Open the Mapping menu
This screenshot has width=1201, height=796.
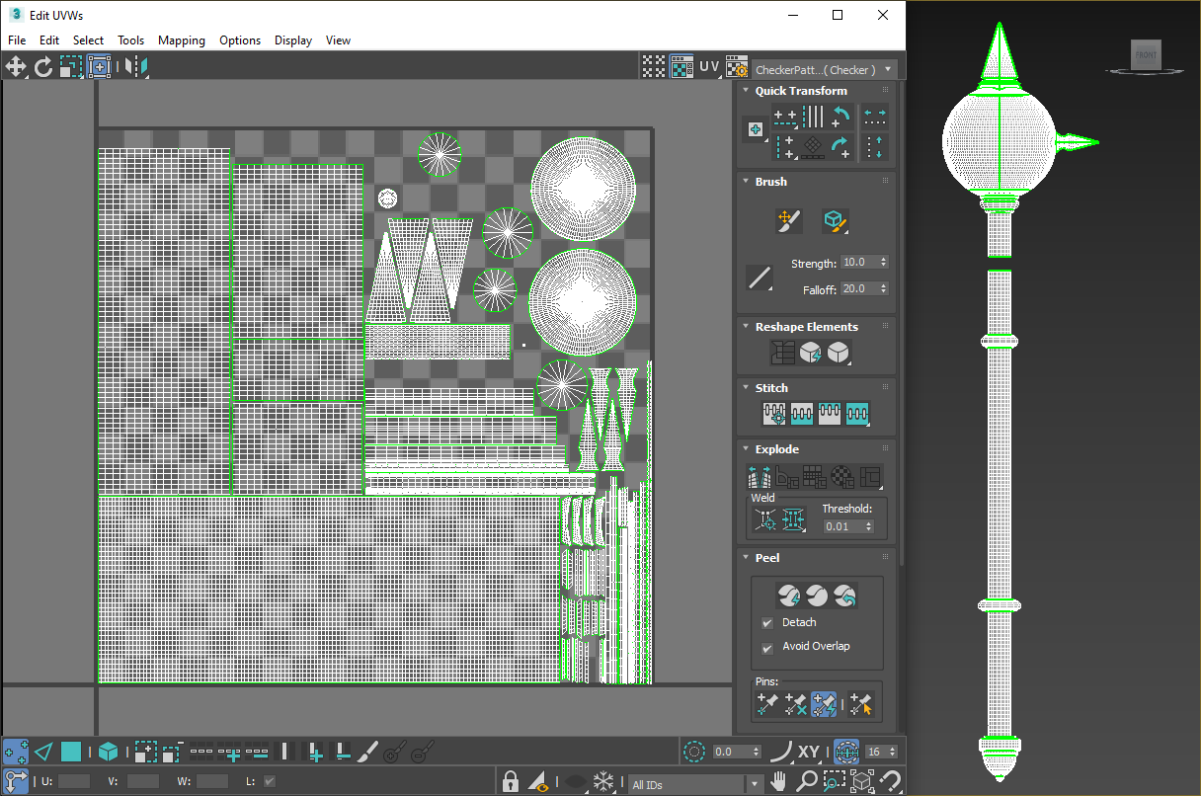click(x=182, y=40)
